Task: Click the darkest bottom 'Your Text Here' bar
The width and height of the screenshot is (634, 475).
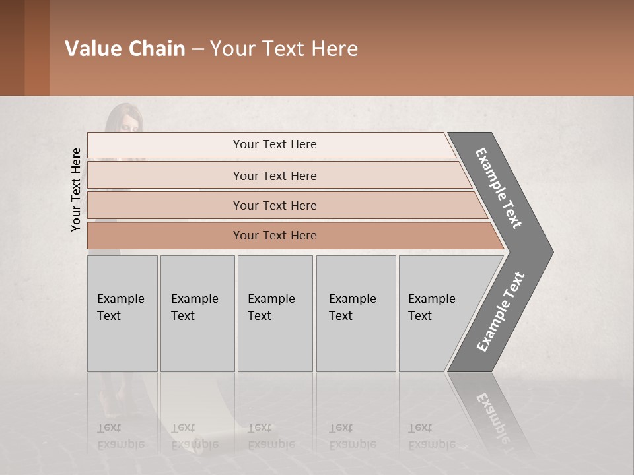Action: 295,236
